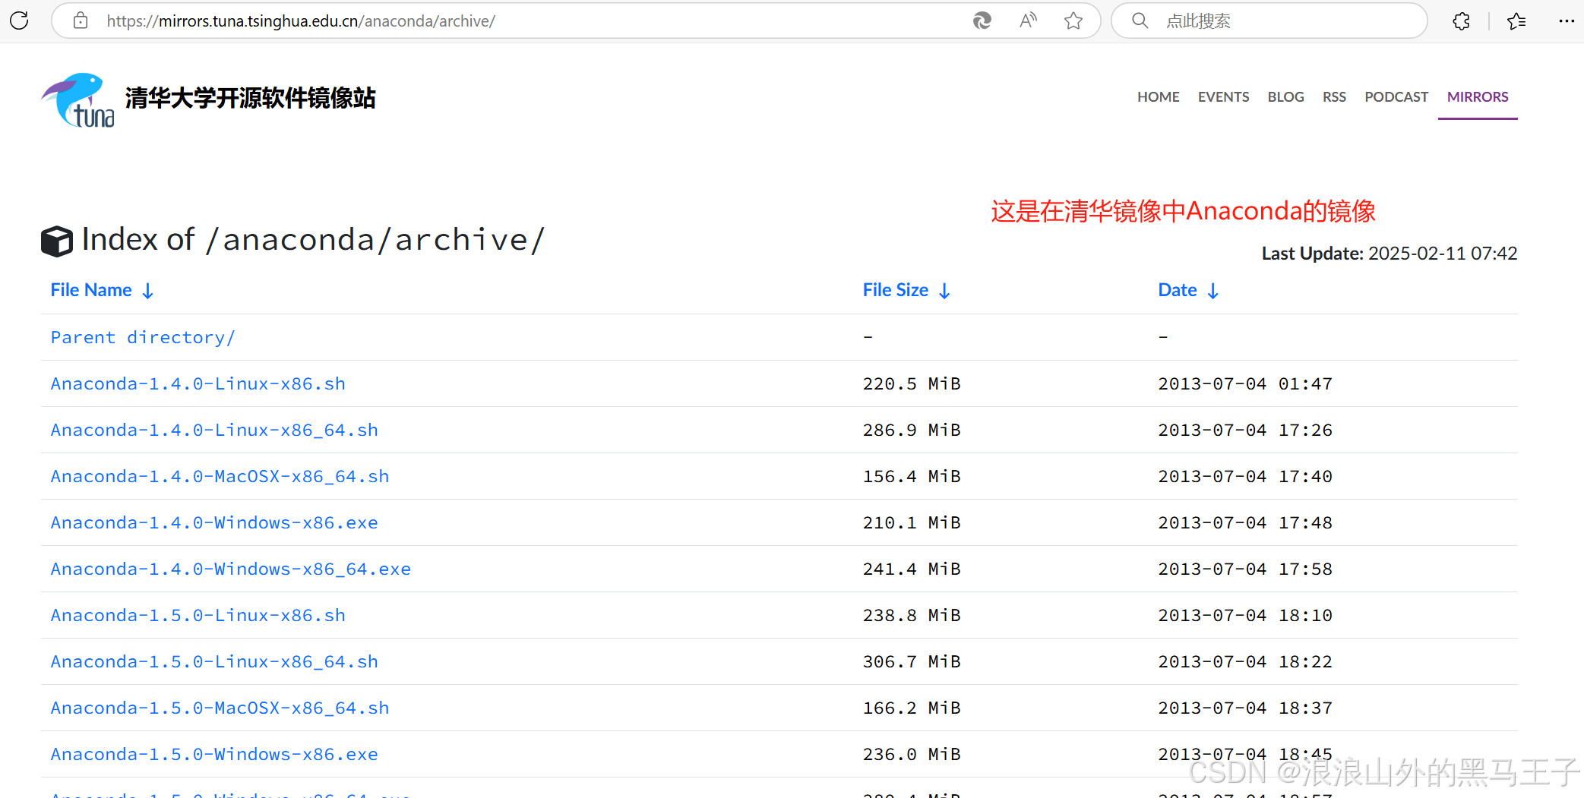Select the 236.0 MiB size cell
Screen dimensions: 1584x798
click(912, 754)
